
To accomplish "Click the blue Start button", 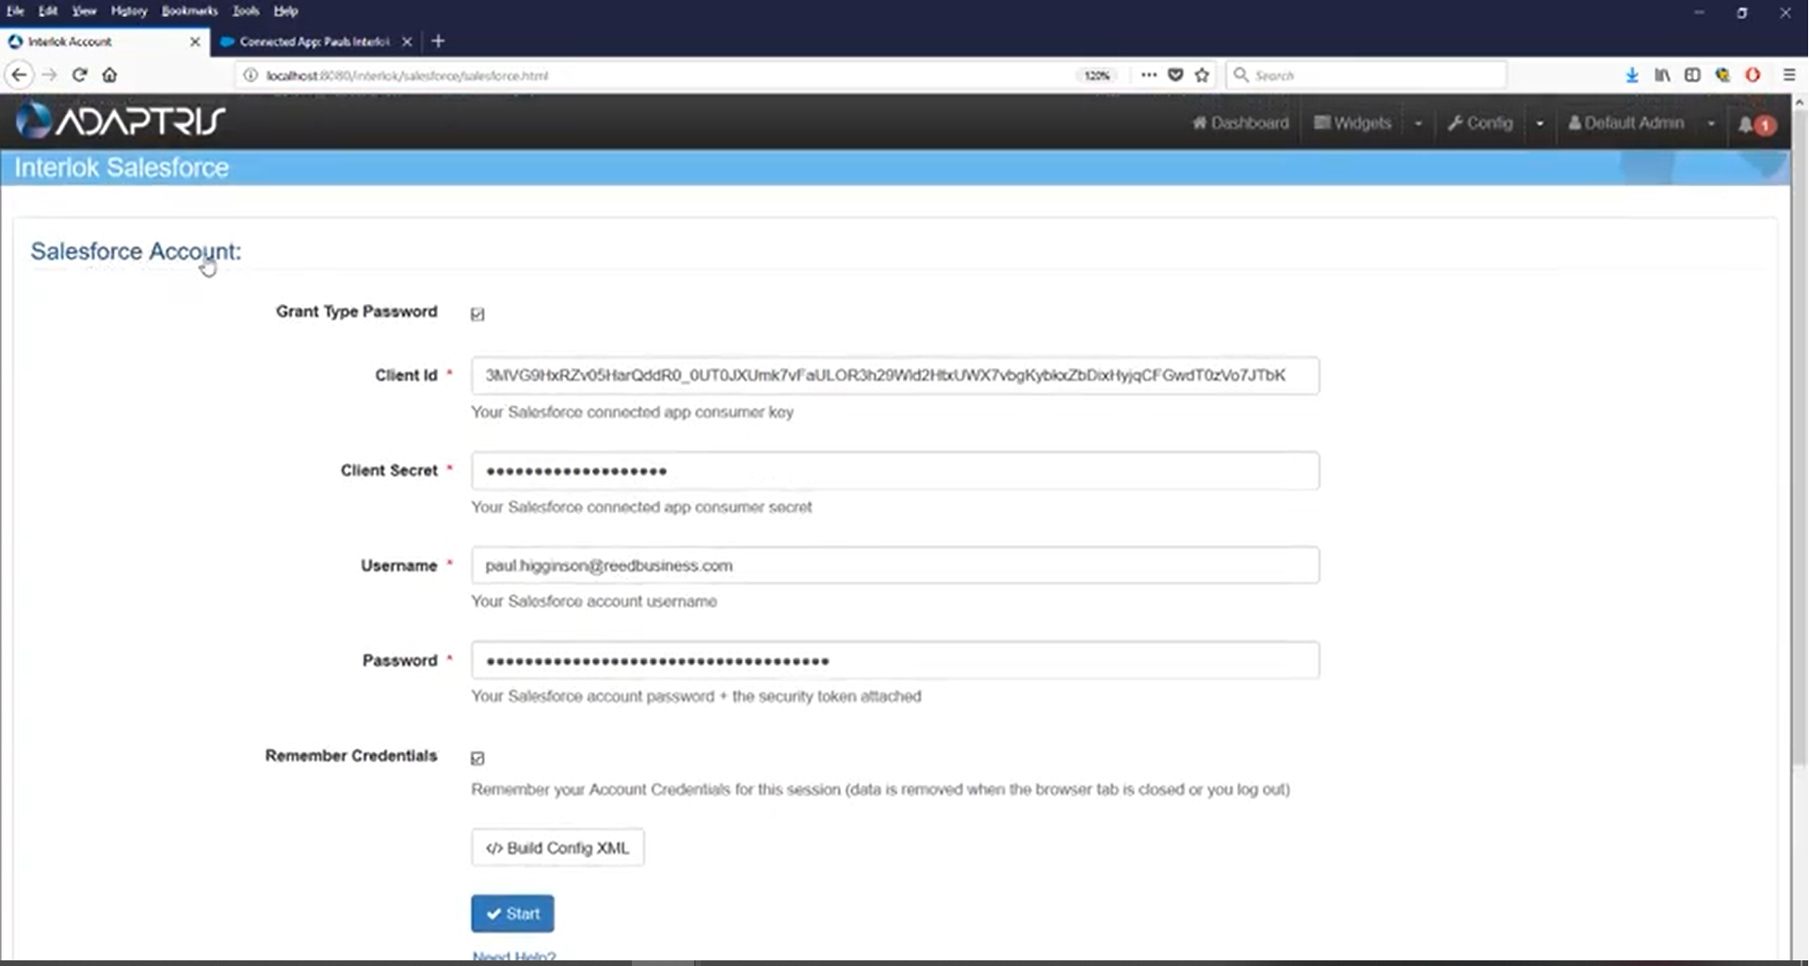I will [x=512, y=914].
